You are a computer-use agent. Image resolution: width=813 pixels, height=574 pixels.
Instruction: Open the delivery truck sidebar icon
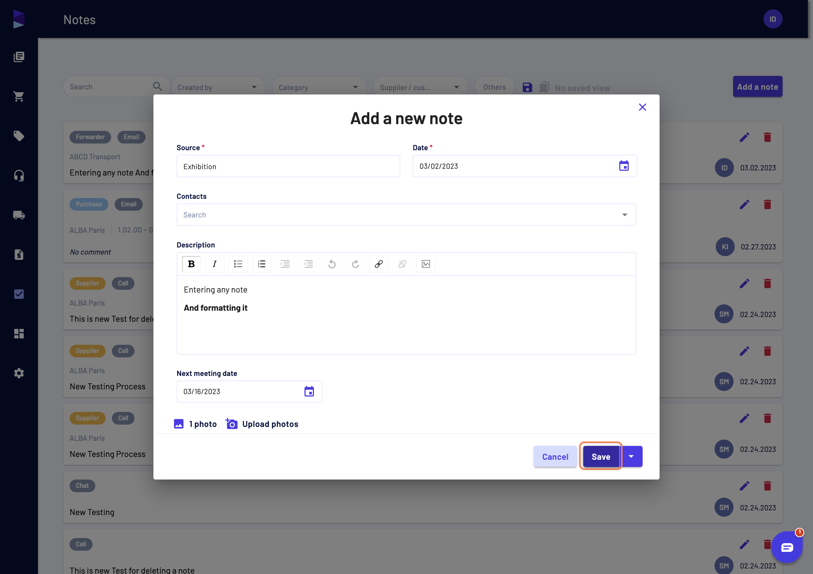19,215
